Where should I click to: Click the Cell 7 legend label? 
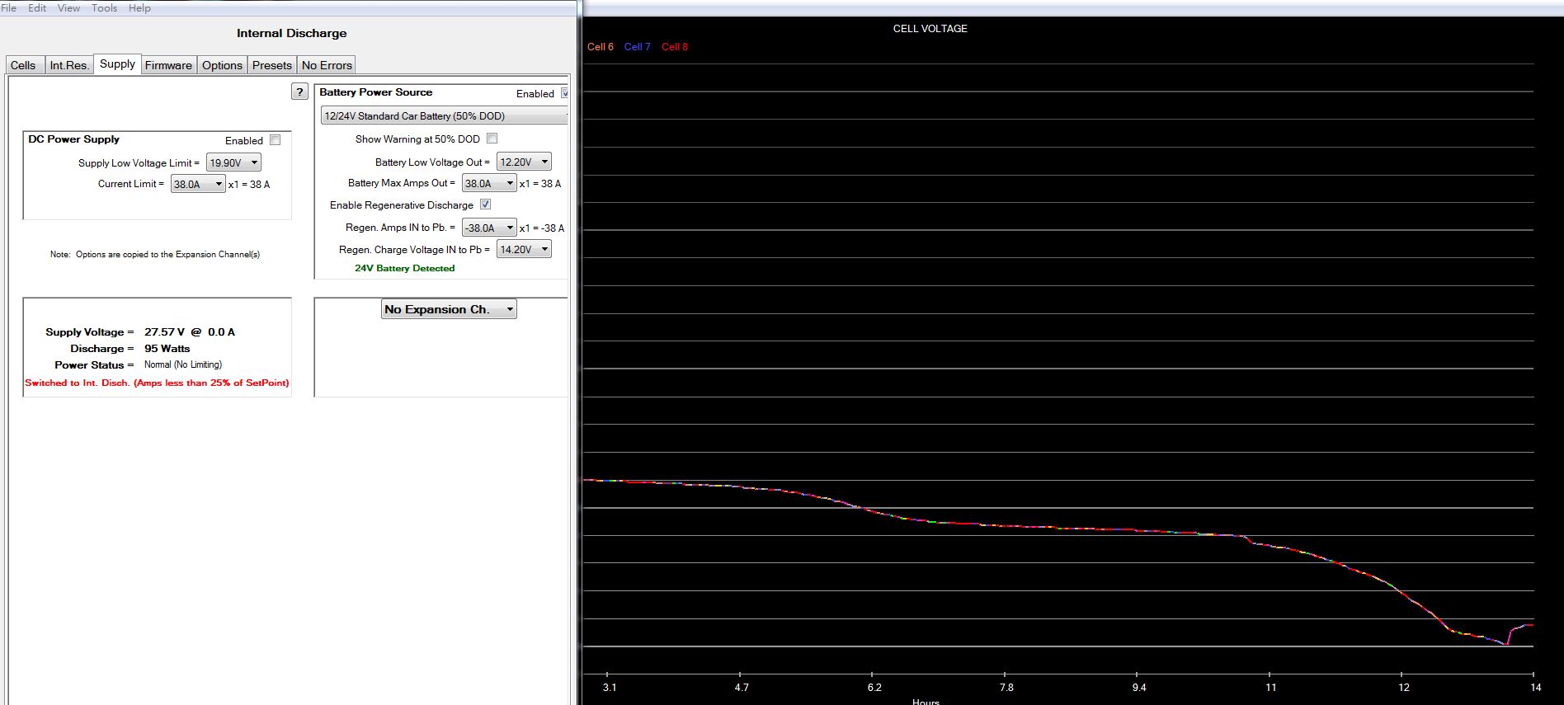click(x=637, y=47)
